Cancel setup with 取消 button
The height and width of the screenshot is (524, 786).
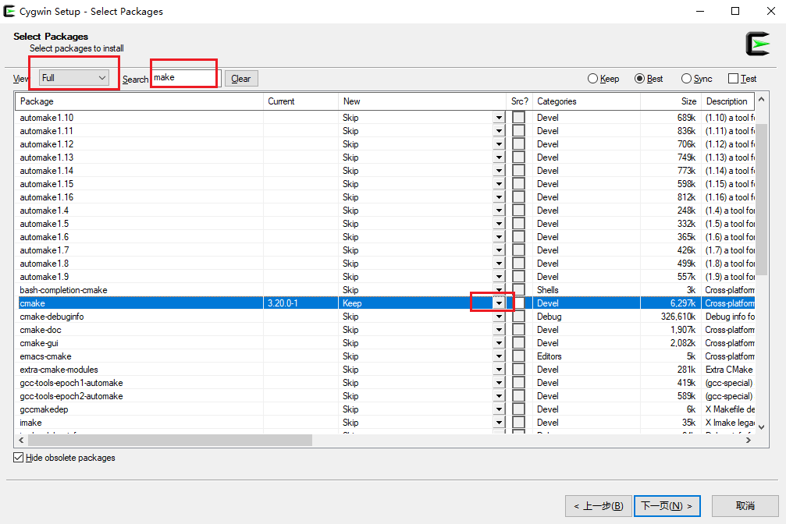point(745,506)
